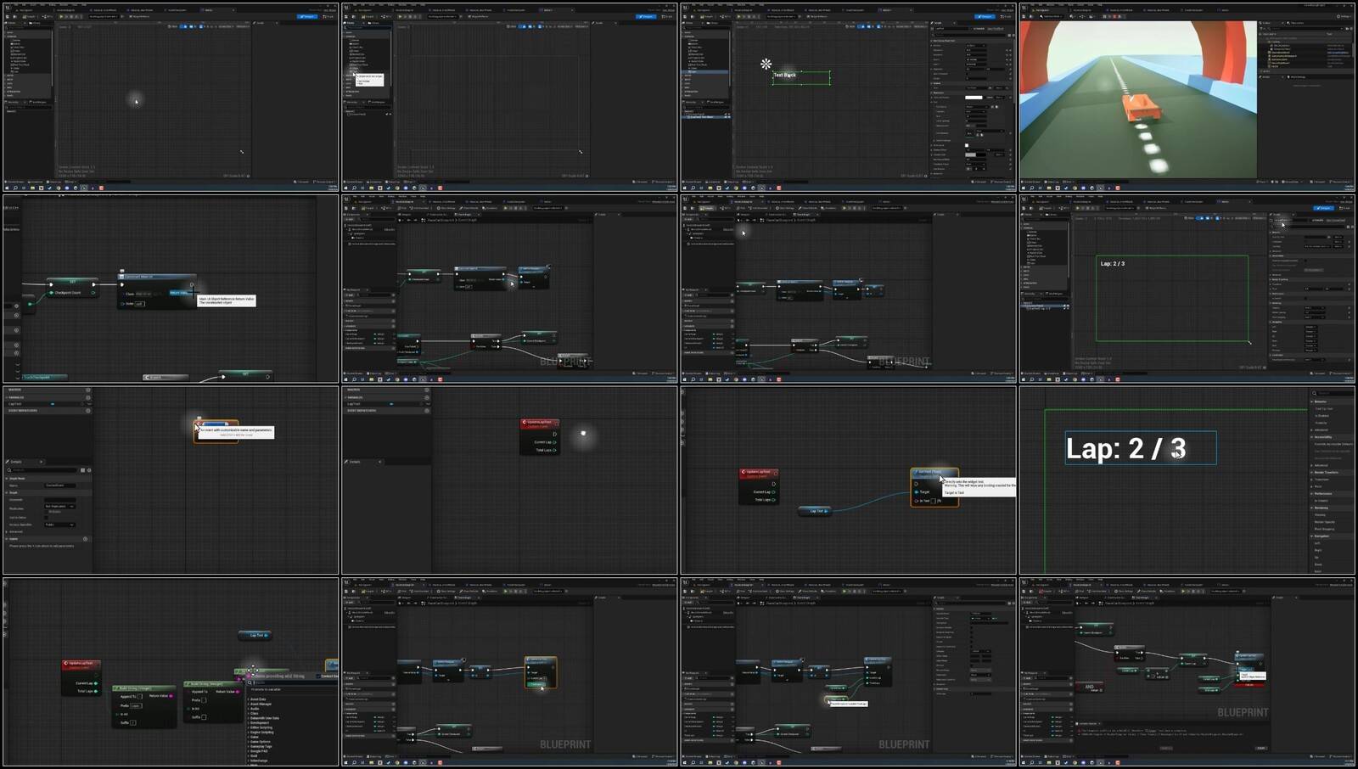Screen dimensions: 1358x769
Task: Select the large 'Lap: 2 / 3' text block
Action: (1141, 448)
